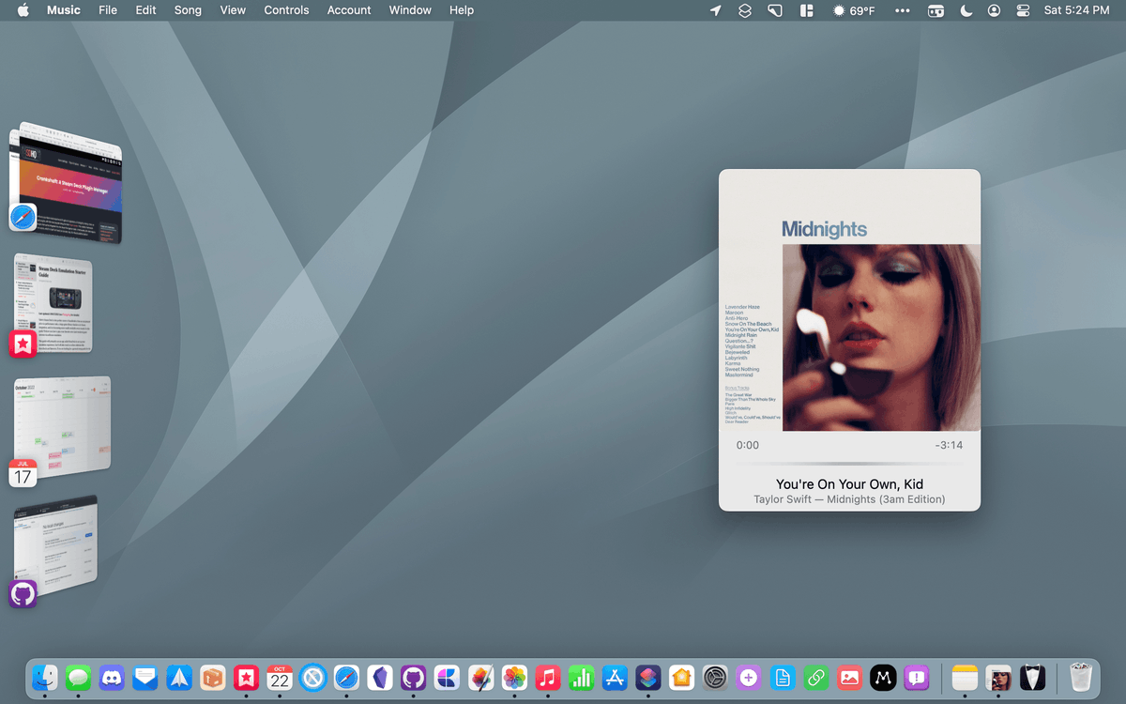Switch to the GoodLinks Stage Manager thumbnail
Image resolution: width=1126 pixels, height=704 pixels.
[54, 305]
